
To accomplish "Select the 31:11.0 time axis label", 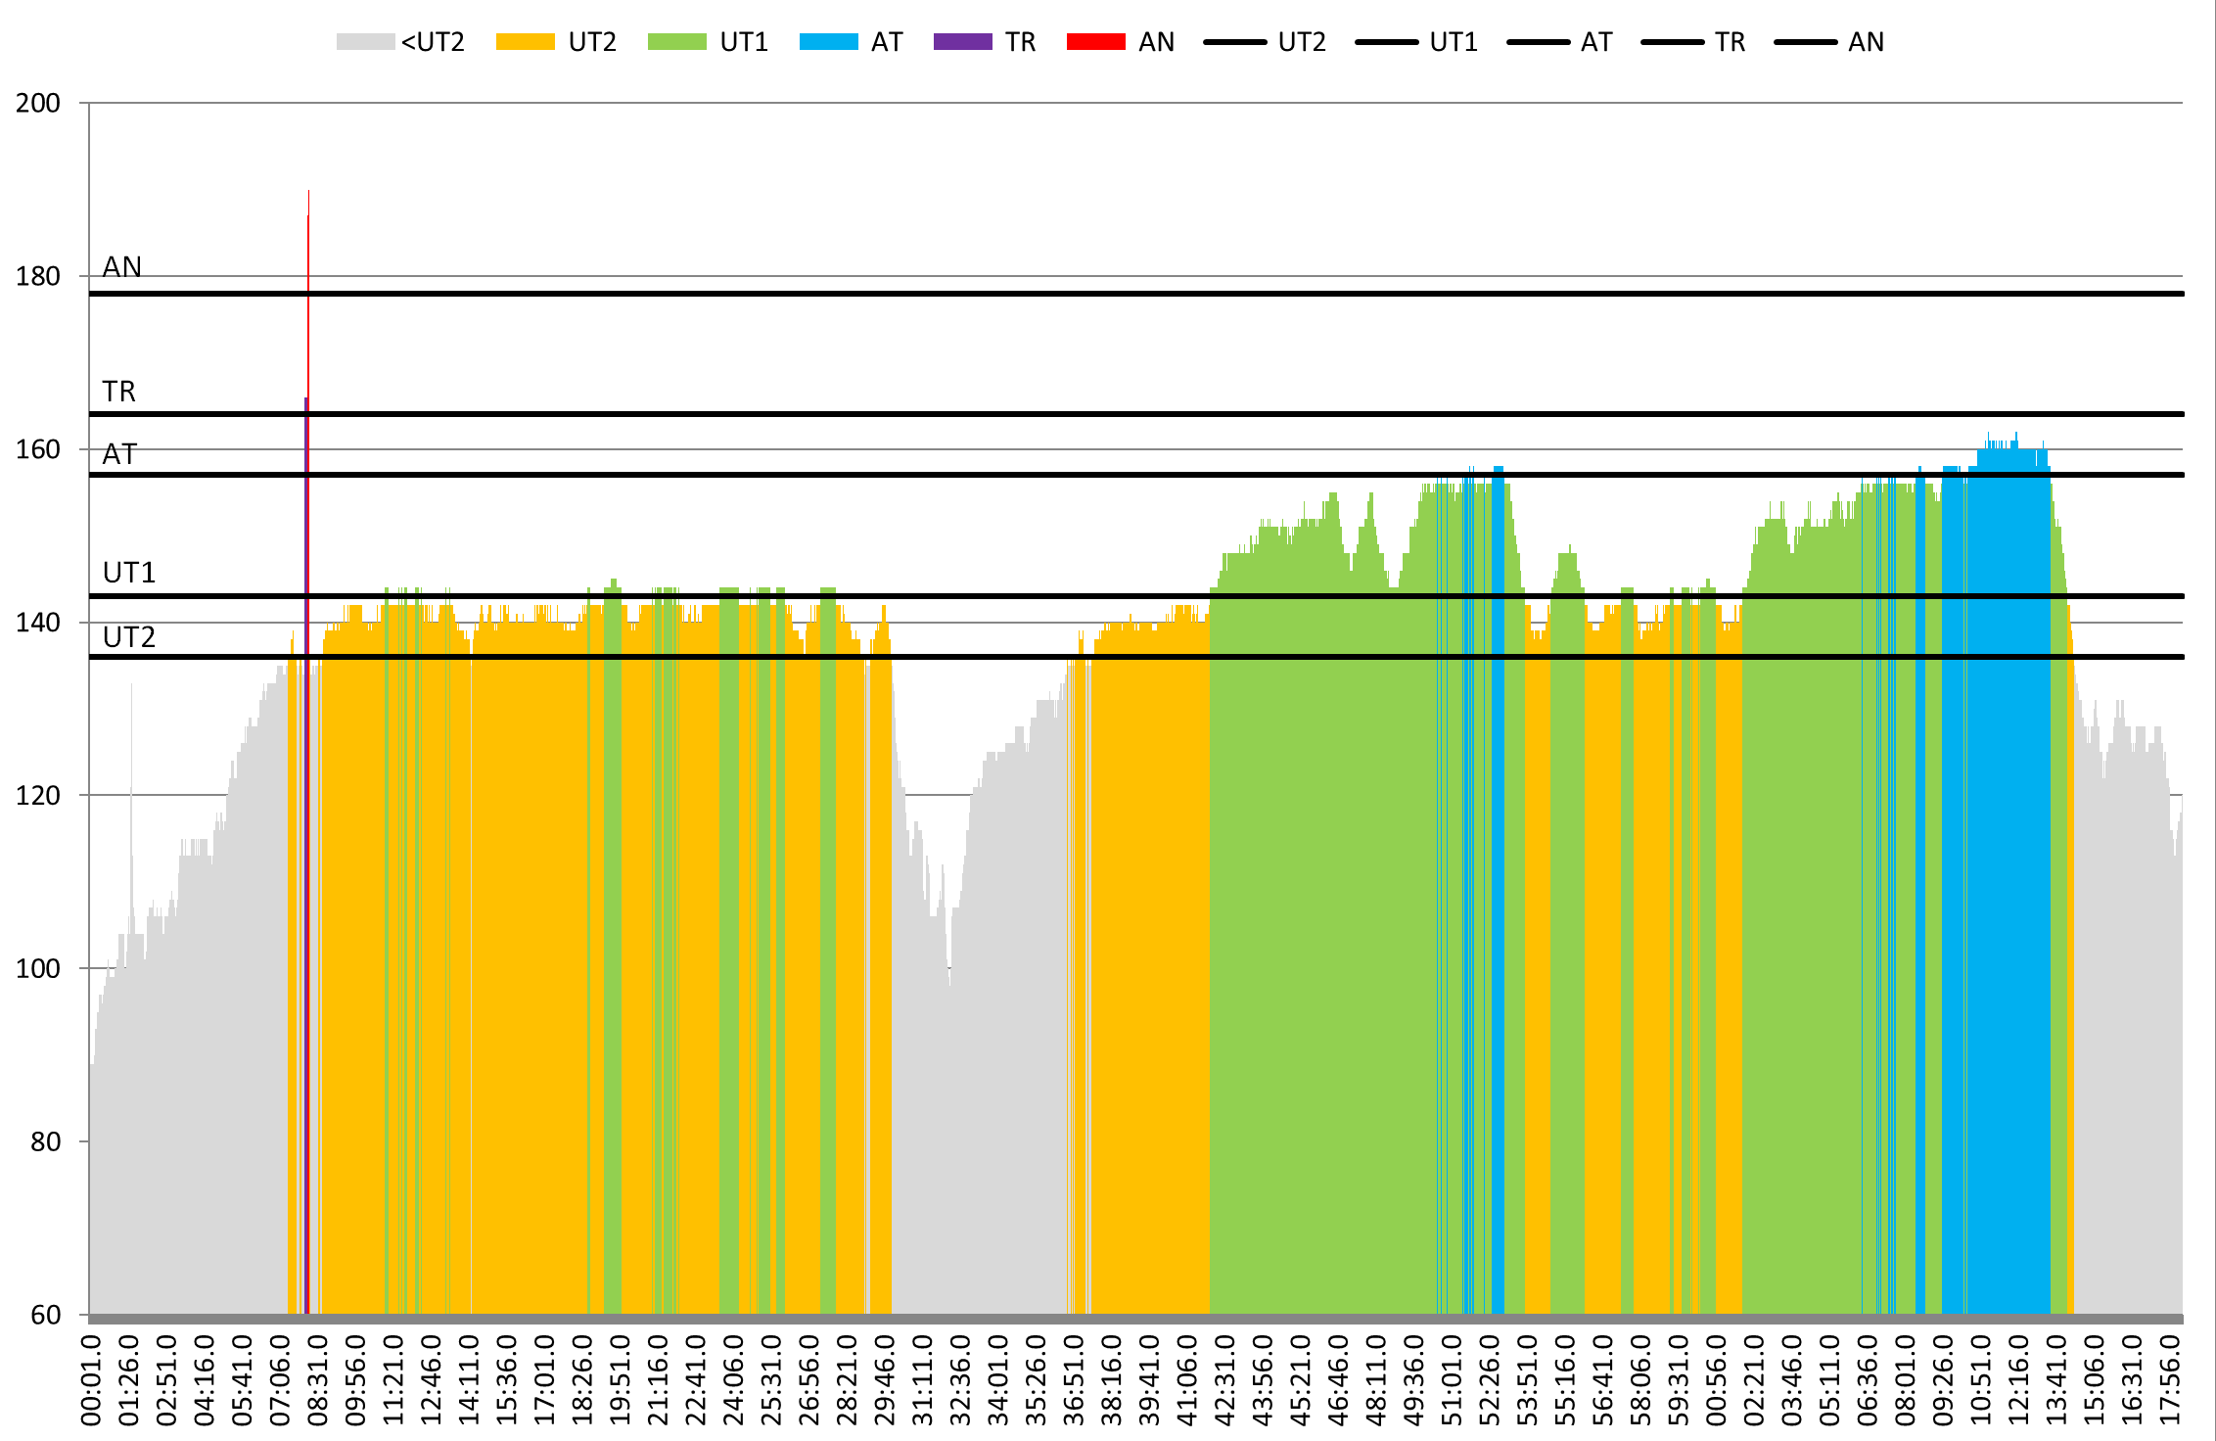I will [x=923, y=1379].
